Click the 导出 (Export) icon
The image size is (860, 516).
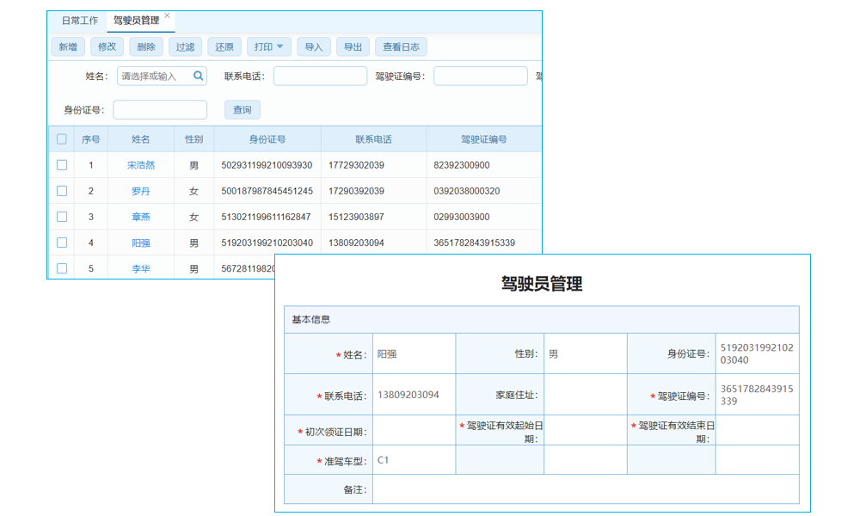(x=353, y=46)
